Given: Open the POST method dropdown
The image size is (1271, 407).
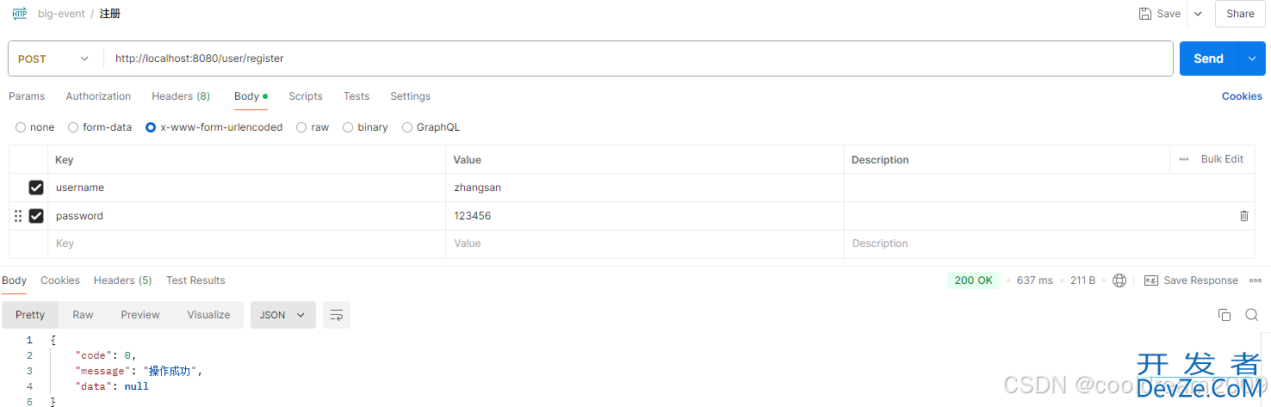Looking at the screenshot, I should tap(54, 59).
